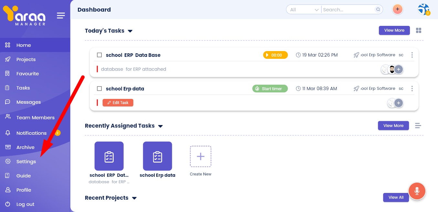Screen dimensions: 438x212
Task: Open Settings in the sidebar
Action: tap(26, 162)
